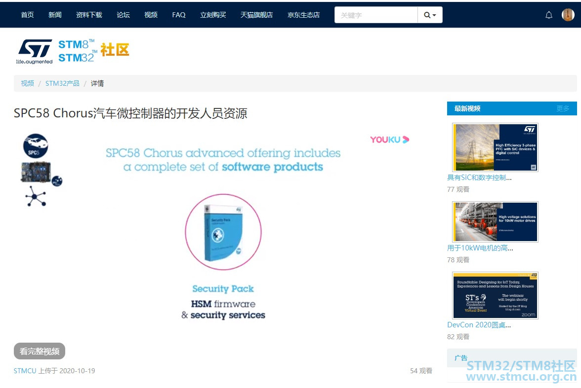
Task: Click the YOUKU logo in the video
Action: (x=389, y=140)
